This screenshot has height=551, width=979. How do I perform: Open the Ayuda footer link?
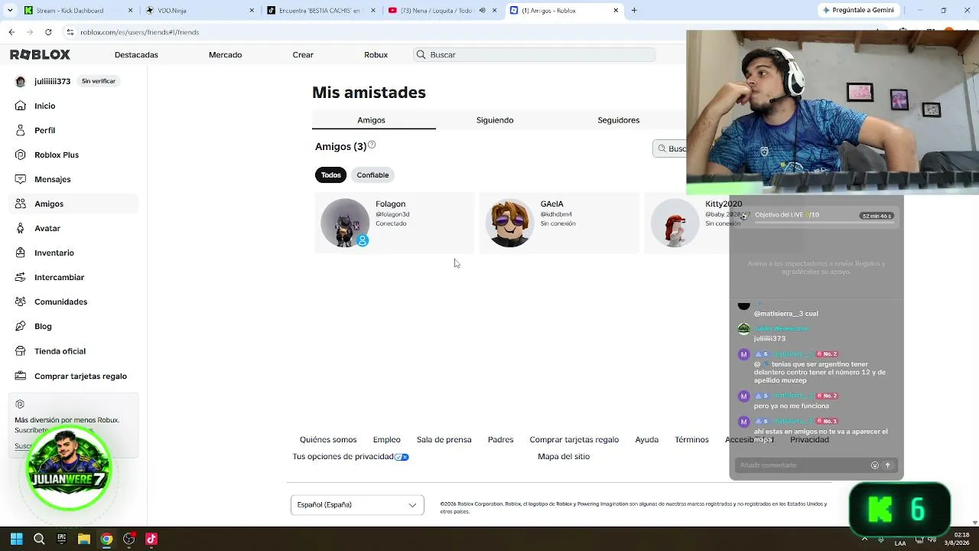tap(646, 440)
